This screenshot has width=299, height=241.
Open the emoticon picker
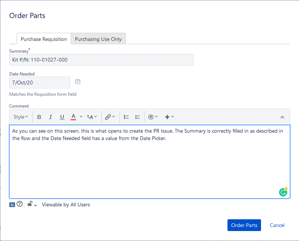point(153,117)
